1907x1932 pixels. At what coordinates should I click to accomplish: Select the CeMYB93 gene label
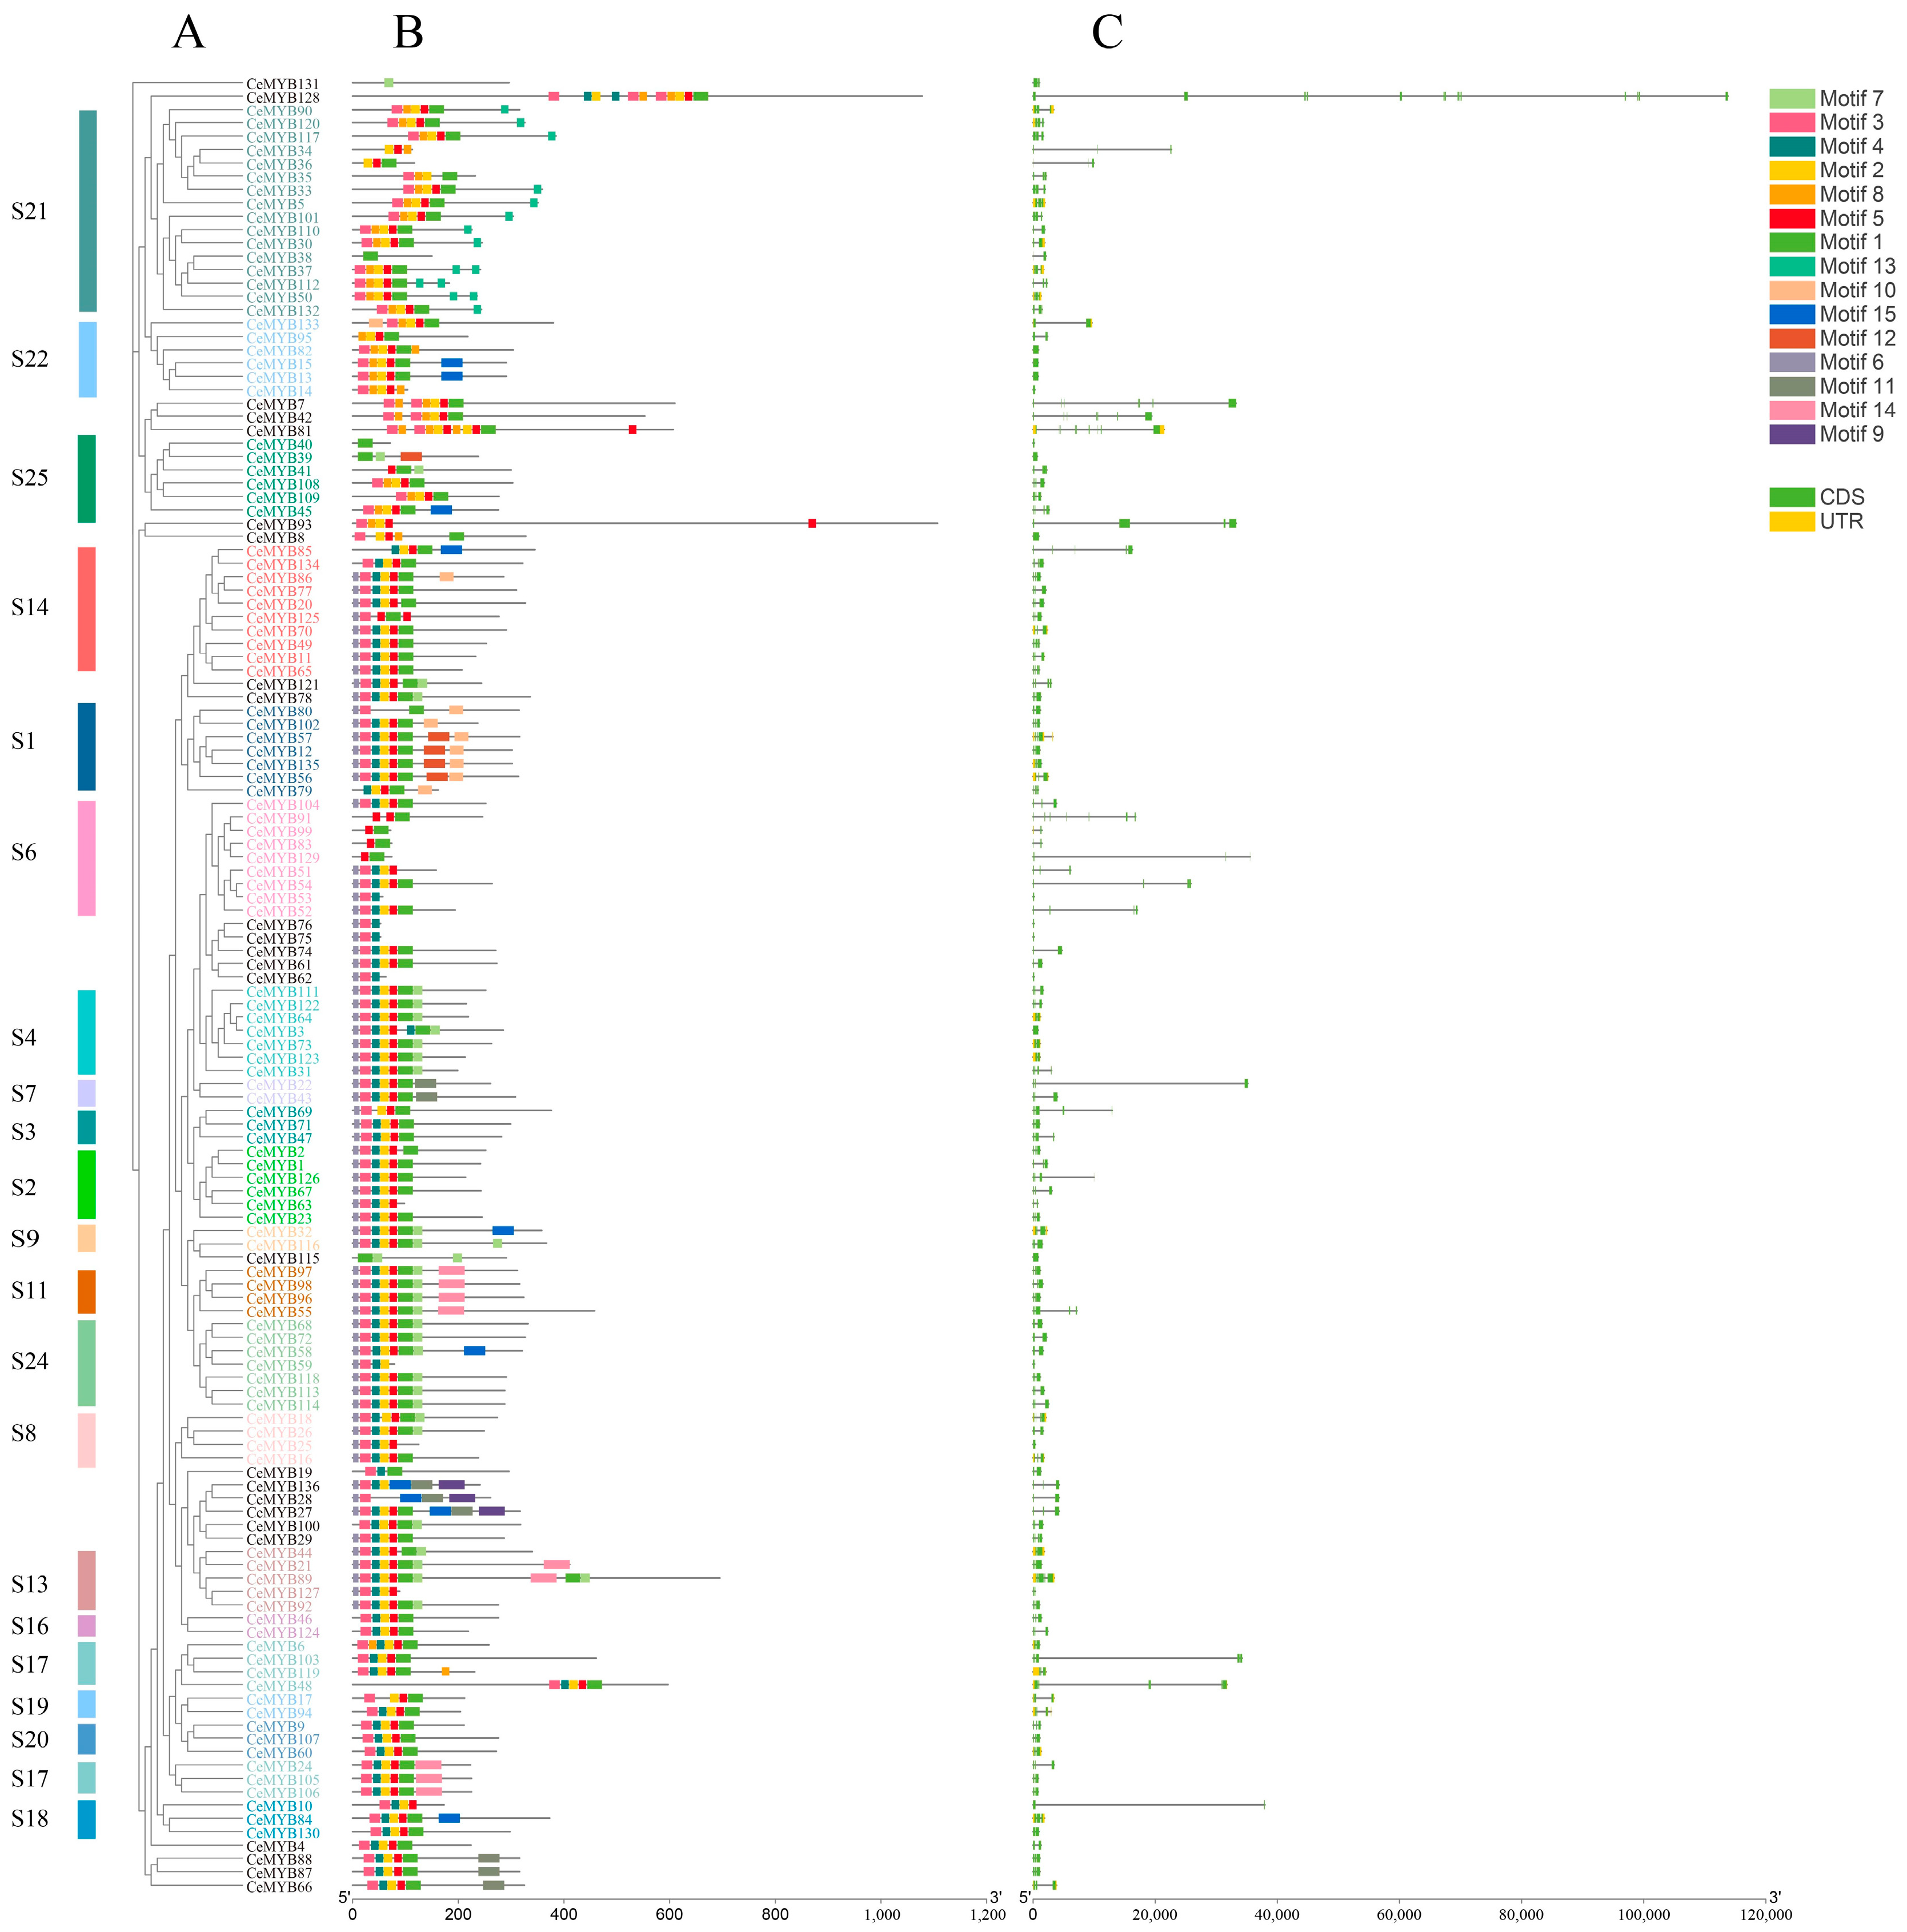pos(279,525)
